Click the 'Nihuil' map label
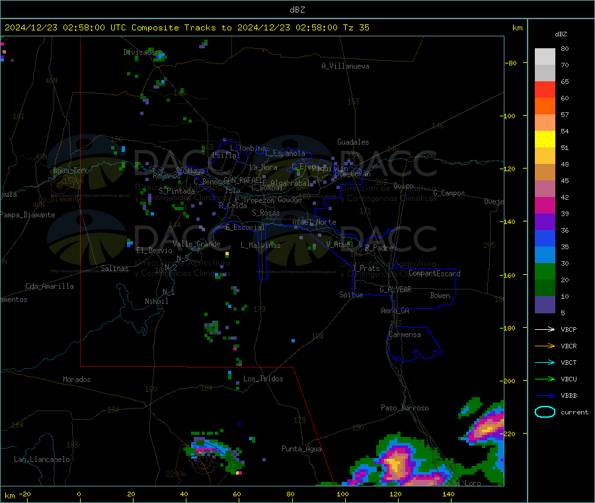 pyautogui.click(x=157, y=301)
